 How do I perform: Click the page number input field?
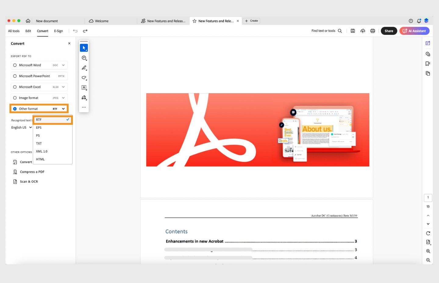pos(428,197)
